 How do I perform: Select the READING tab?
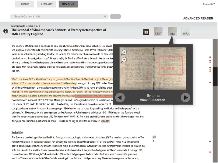[x=68, y=4]
